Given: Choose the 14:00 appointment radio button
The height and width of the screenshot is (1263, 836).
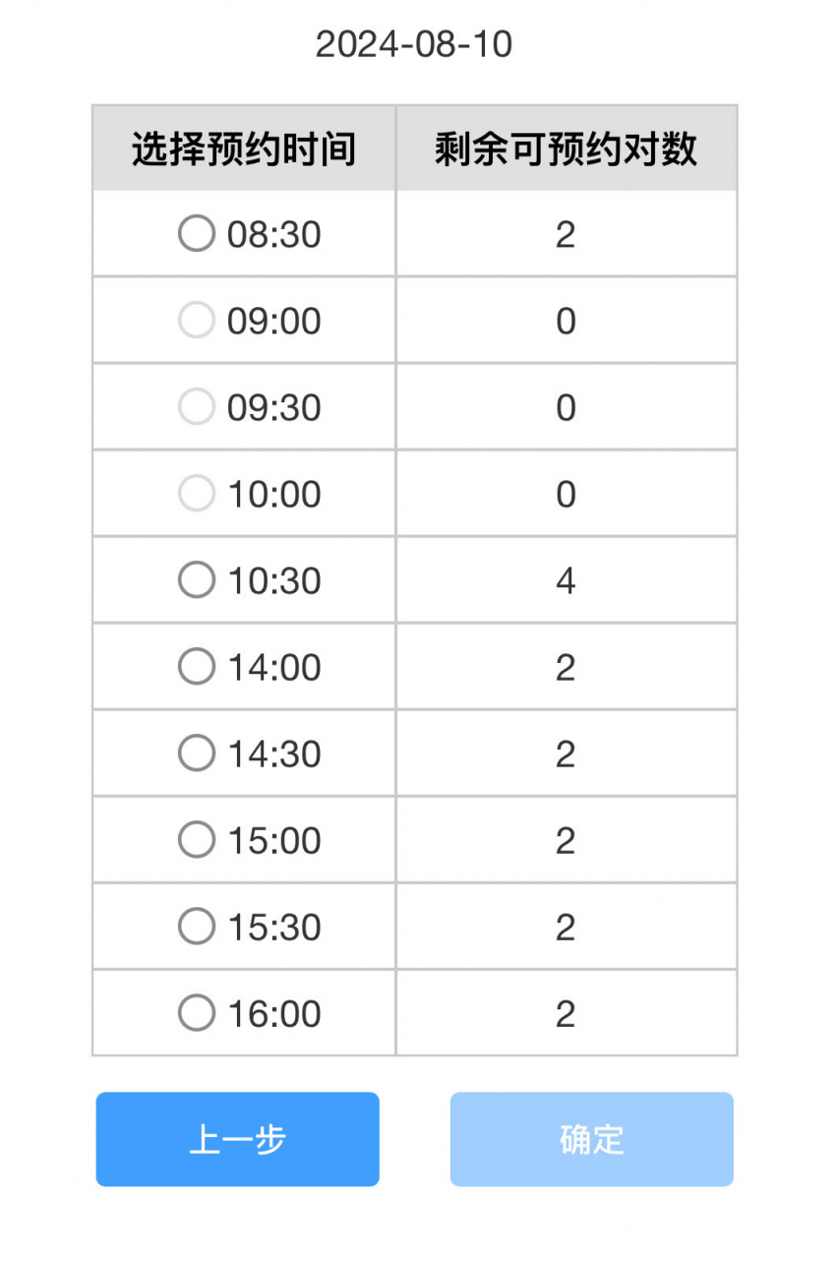Looking at the screenshot, I should [x=197, y=667].
